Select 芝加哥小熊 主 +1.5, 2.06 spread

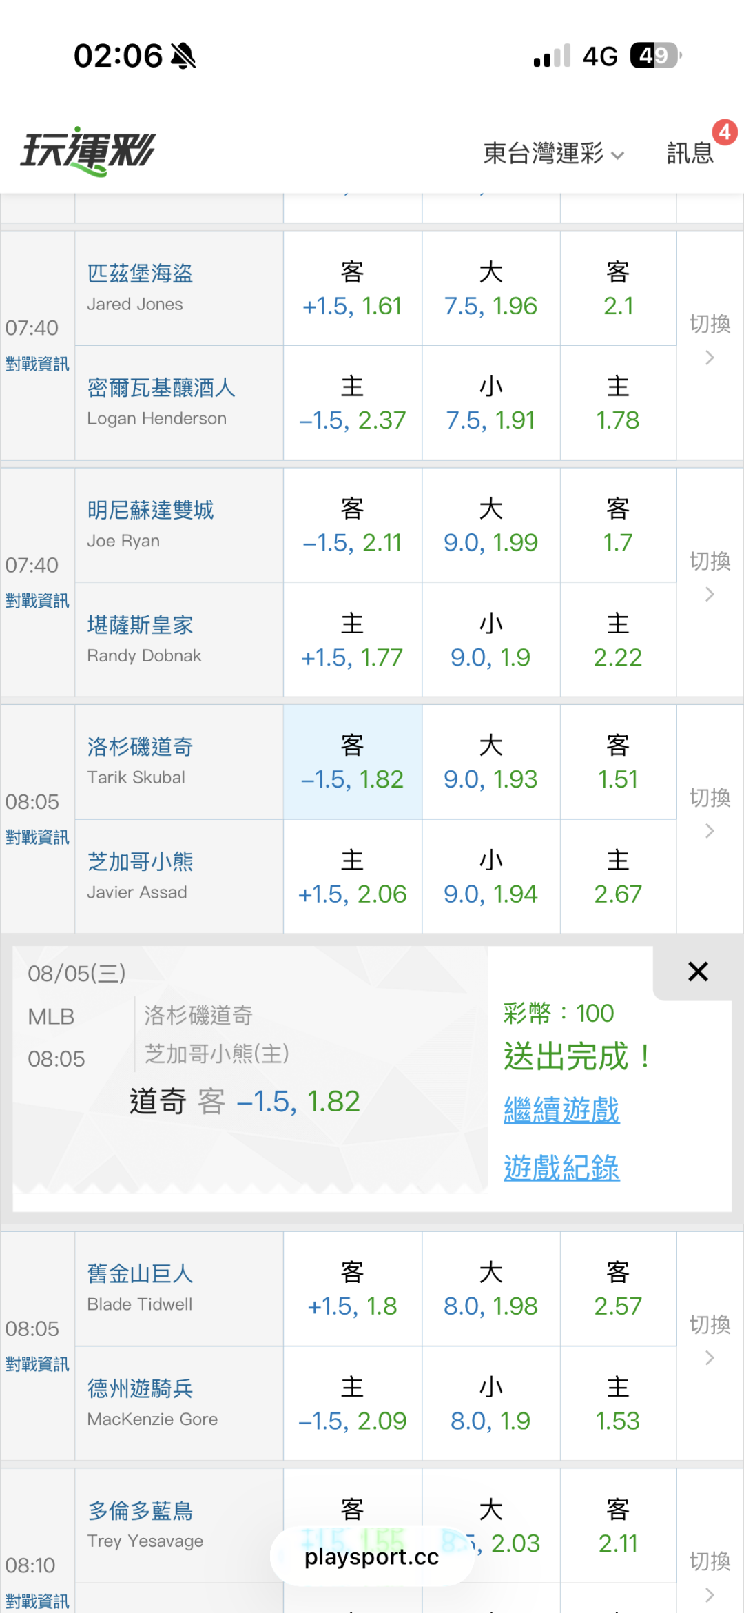tap(353, 876)
